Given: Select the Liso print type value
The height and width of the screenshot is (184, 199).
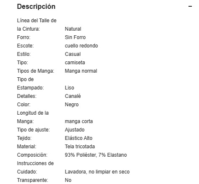Looking at the screenshot, I should (x=69, y=88).
